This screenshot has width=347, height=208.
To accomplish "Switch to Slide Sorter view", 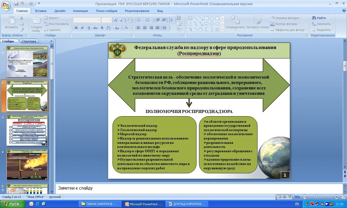I will point(284,197).
